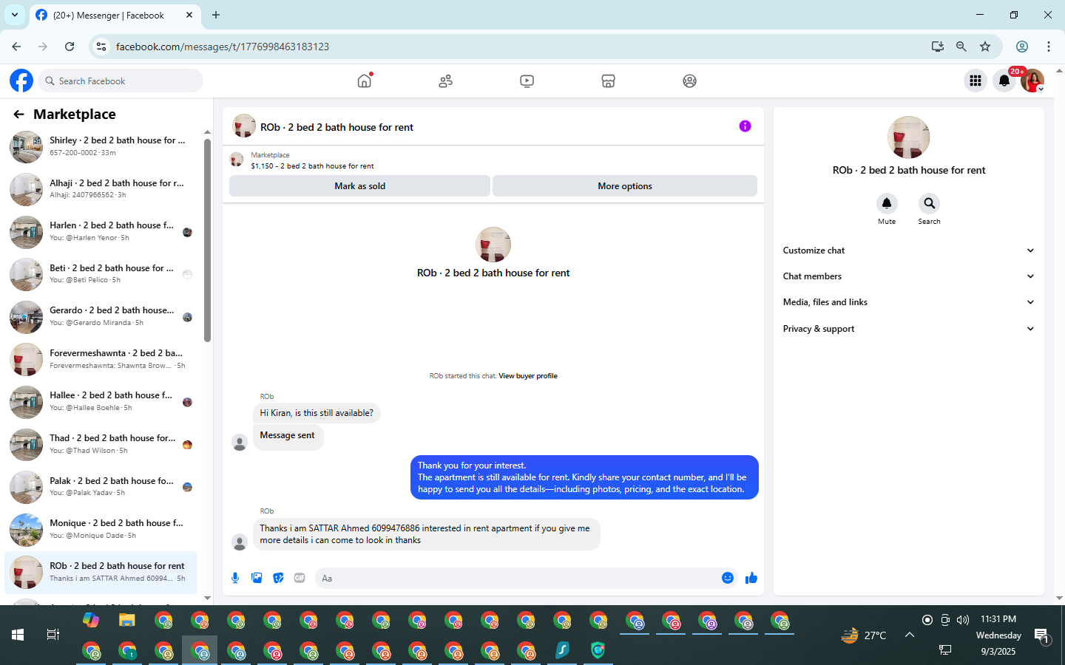Open the Harlen conversation

tap(101, 231)
